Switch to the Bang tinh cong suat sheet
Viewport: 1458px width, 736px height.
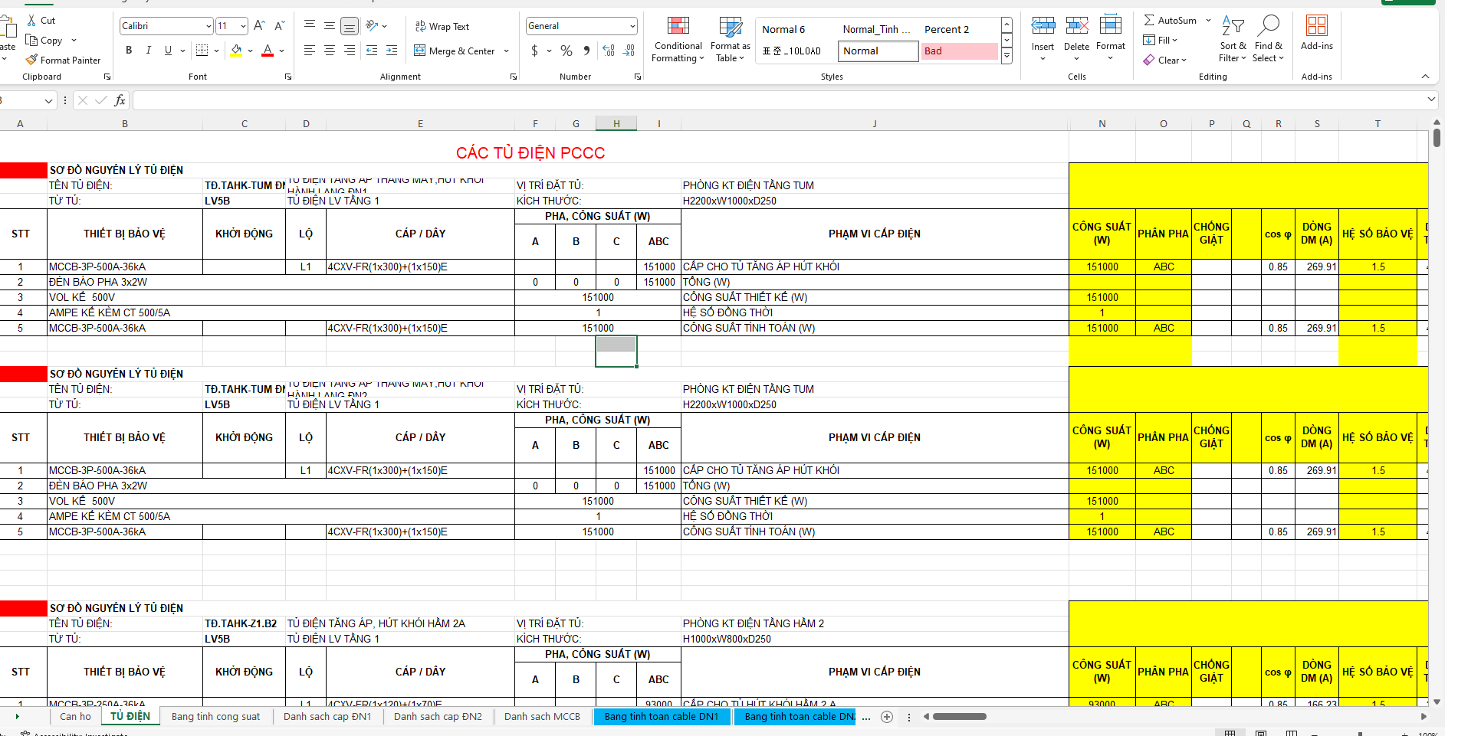click(215, 717)
